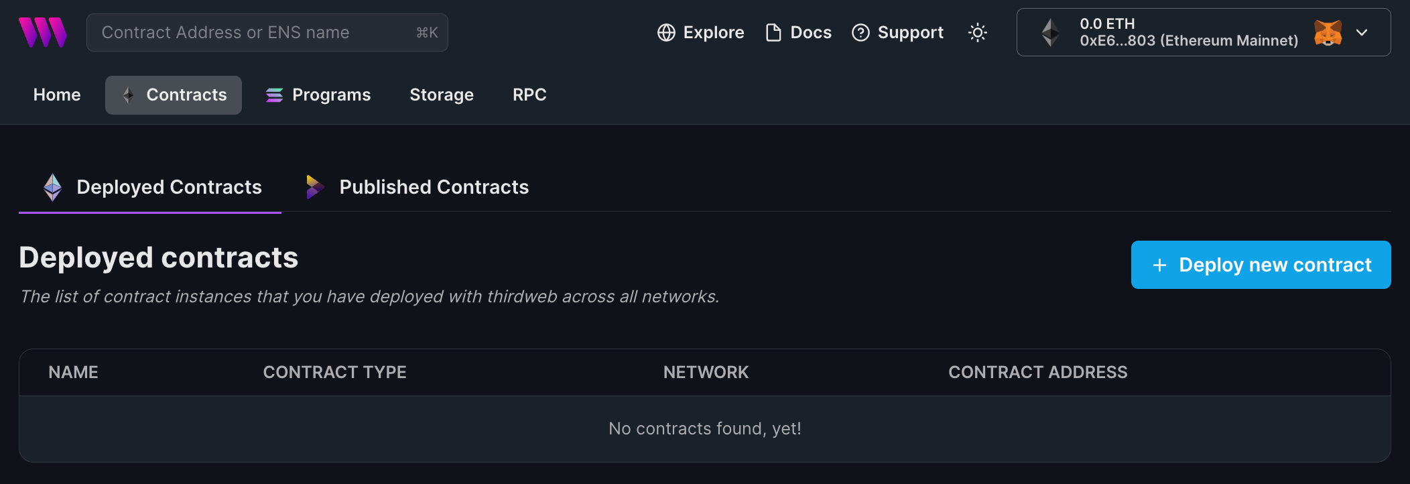Switch to the RPC section
Image resolution: width=1410 pixels, height=484 pixels.
(529, 95)
